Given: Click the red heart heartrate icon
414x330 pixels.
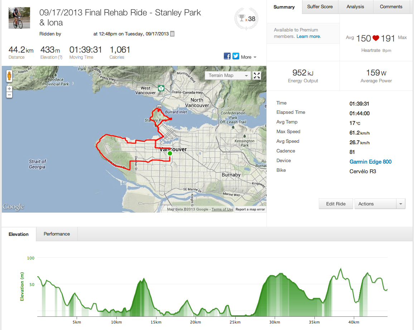Looking at the screenshot, I should 376,38.
